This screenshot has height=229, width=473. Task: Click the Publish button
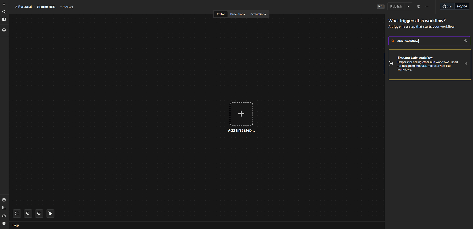pos(396,6)
